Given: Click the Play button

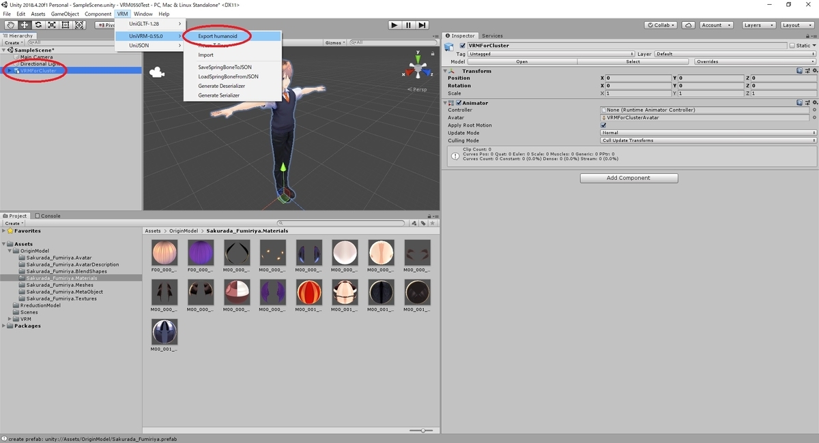Looking at the screenshot, I should 394,25.
